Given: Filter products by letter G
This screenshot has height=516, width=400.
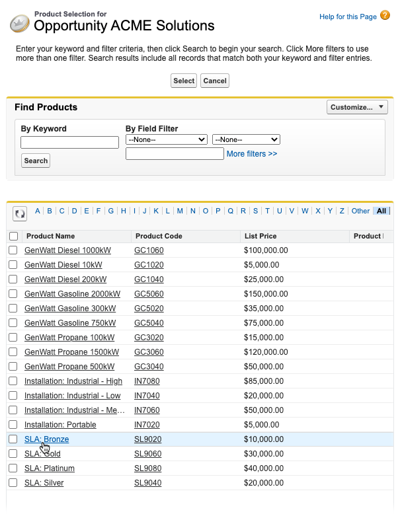Looking at the screenshot, I should click(111, 211).
